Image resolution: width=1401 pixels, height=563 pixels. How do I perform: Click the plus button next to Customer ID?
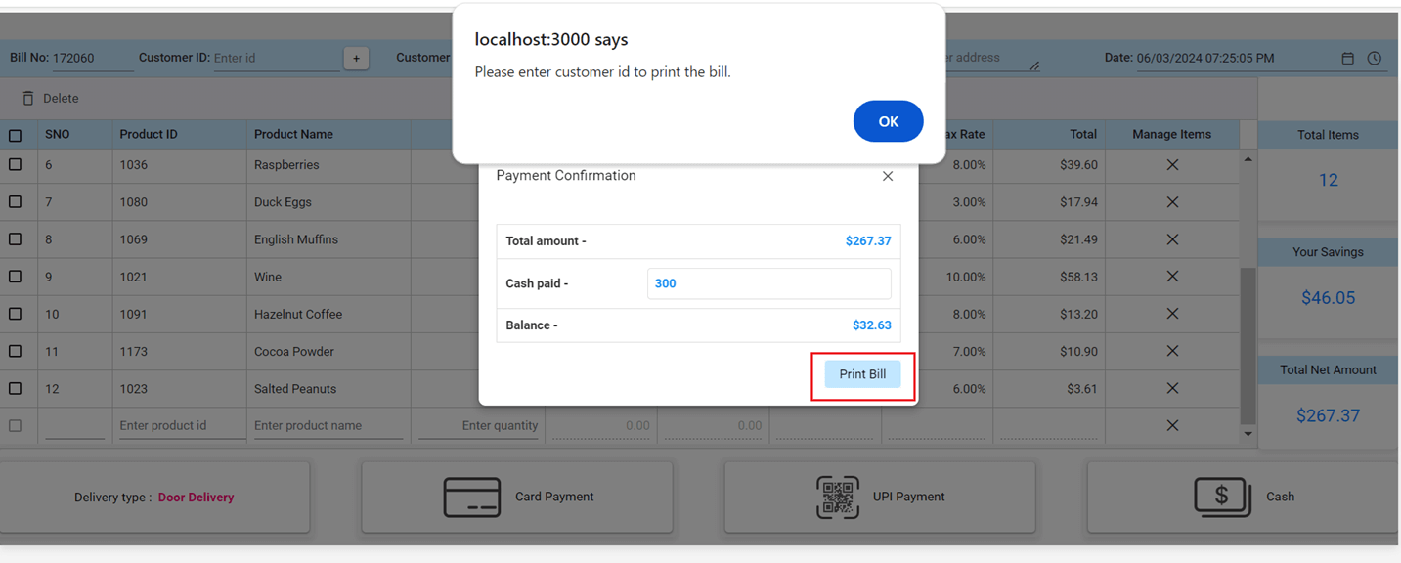(356, 59)
